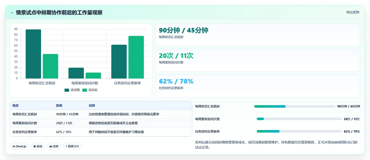370x160 pixels.
Task: Click the 数据 column header
Action: 59,106
